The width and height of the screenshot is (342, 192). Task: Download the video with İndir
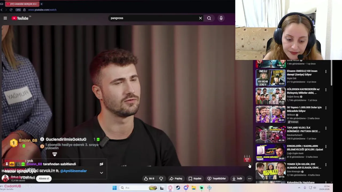237,179
